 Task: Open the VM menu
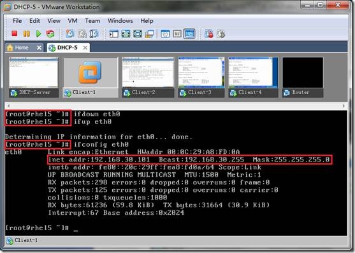(x=73, y=21)
